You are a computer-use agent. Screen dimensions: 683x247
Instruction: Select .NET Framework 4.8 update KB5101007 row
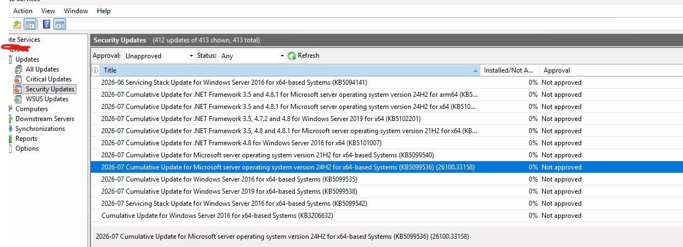click(x=387, y=143)
